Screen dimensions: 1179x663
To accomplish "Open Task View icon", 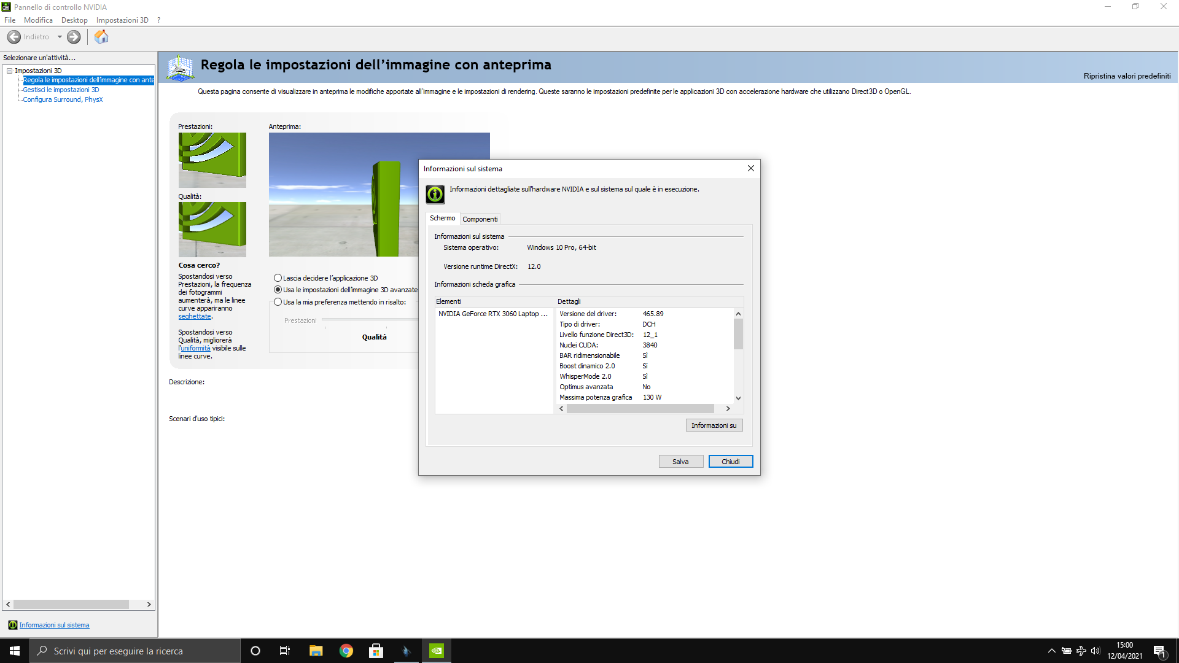I will [285, 651].
